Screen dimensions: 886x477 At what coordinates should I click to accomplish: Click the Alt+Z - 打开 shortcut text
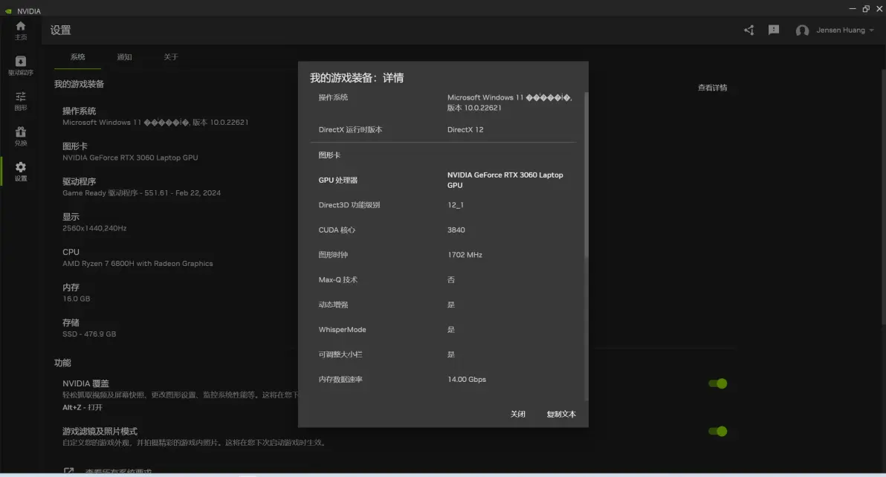click(x=83, y=408)
